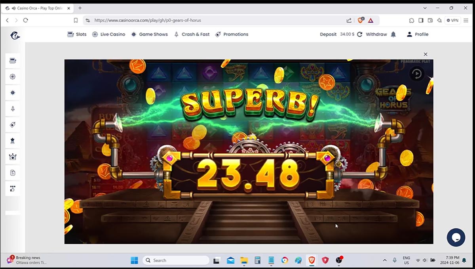Close the Casino Orca tab
The height and width of the screenshot is (269, 475).
pos(68,8)
